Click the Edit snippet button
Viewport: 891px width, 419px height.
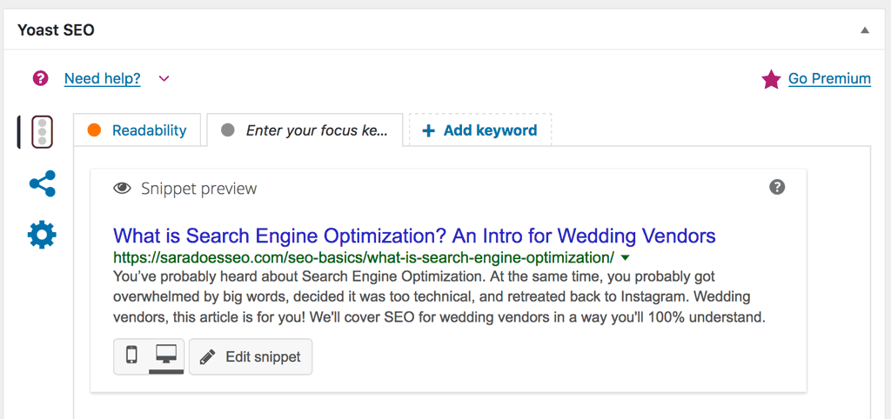251,356
